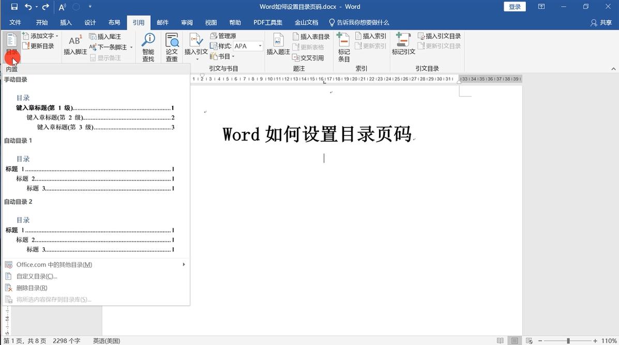Switch to the Insert (插入) tab

tap(66, 23)
